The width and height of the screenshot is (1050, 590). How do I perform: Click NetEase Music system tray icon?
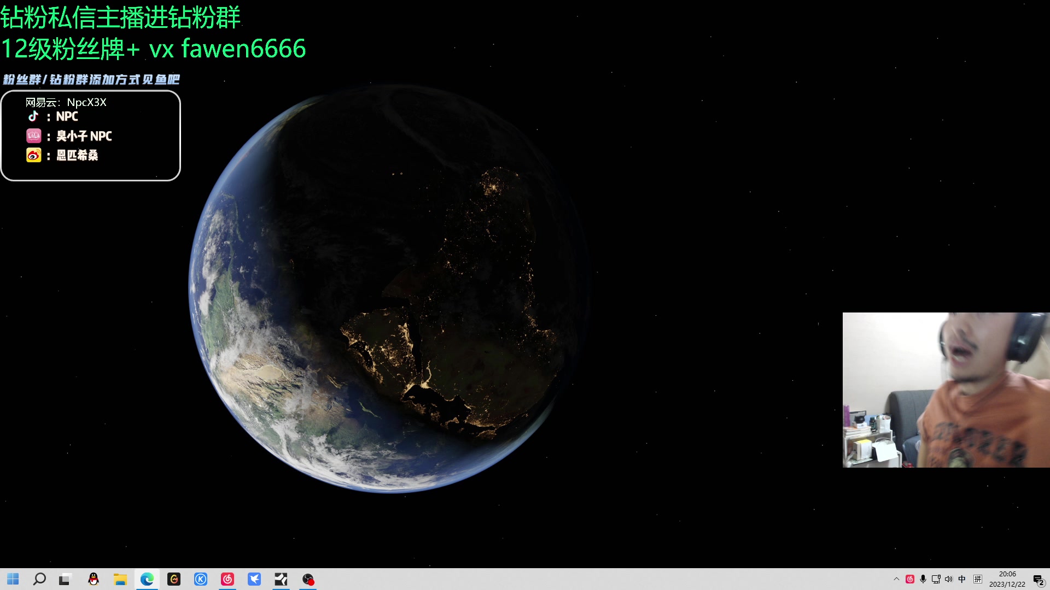[x=910, y=579]
